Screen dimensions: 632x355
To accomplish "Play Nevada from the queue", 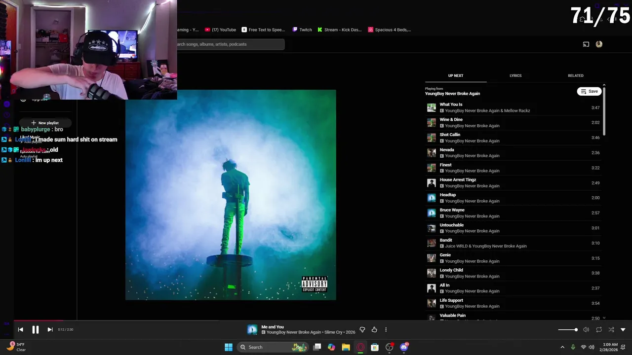I will tap(513, 152).
